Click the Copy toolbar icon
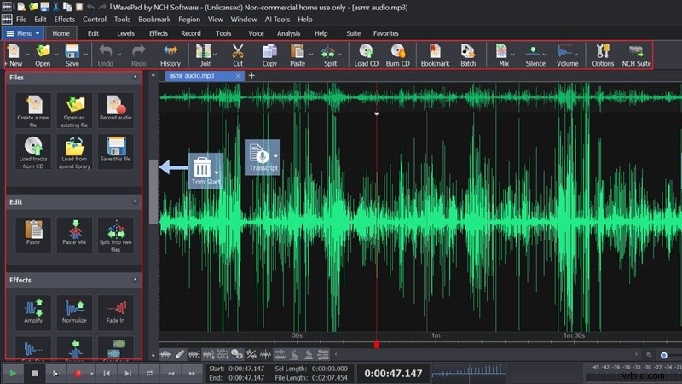The height and width of the screenshot is (384, 682). tap(269, 55)
